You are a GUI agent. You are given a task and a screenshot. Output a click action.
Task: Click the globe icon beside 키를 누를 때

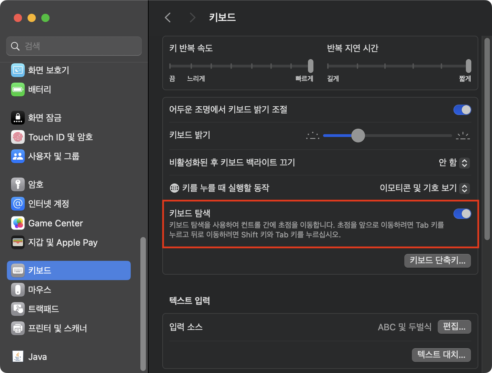(174, 188)
